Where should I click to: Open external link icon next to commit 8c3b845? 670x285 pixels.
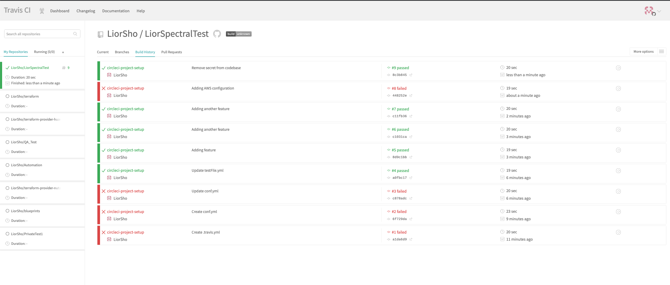click(411, 75)
